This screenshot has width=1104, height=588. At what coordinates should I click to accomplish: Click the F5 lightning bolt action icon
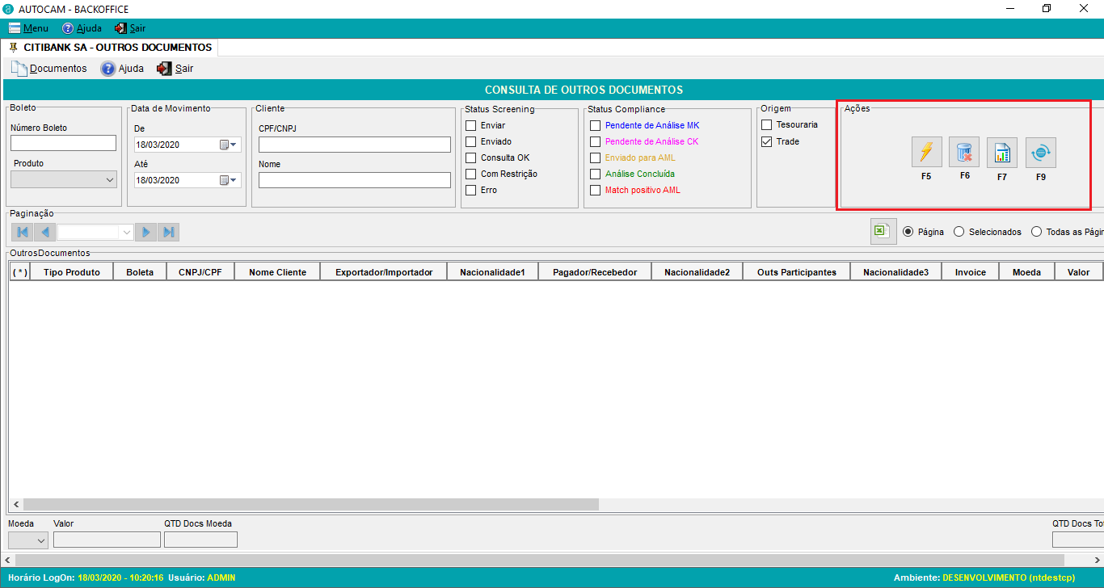tap(926, 153)
